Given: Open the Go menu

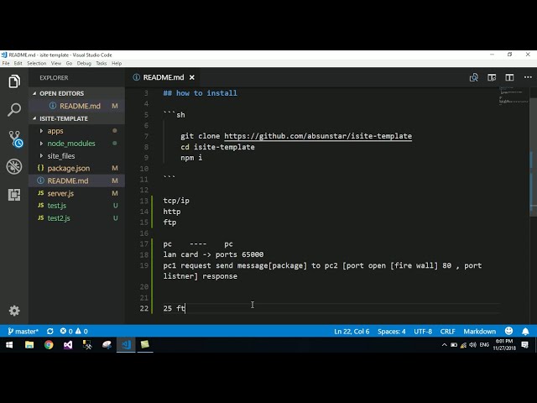Looking at the screenshot, I should (69, 64).
